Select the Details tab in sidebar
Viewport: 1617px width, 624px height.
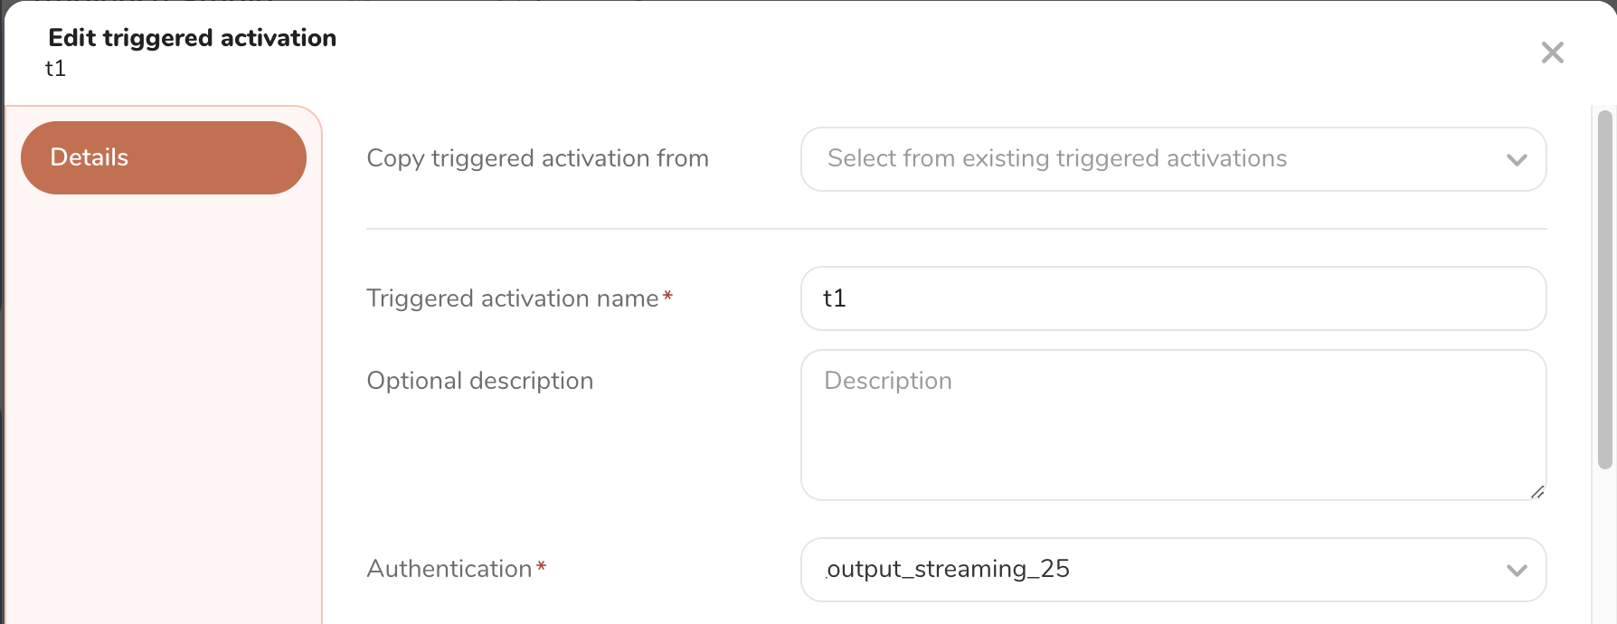pos(163,157)
